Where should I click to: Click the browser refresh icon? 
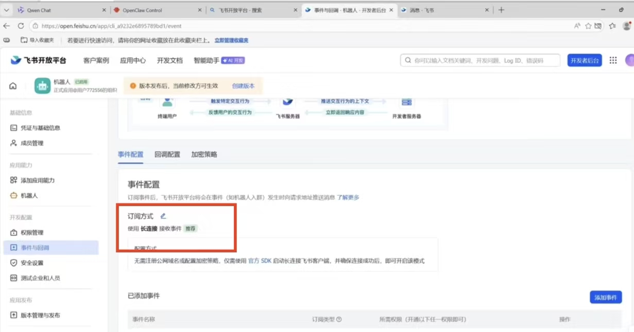click(21, 26)
